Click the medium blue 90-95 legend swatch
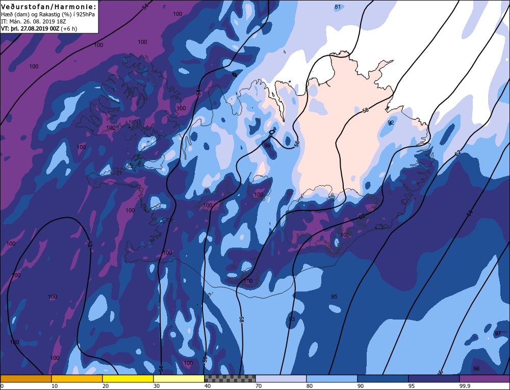This screenshot has width=510, height=390. click(x=383, y=379)
